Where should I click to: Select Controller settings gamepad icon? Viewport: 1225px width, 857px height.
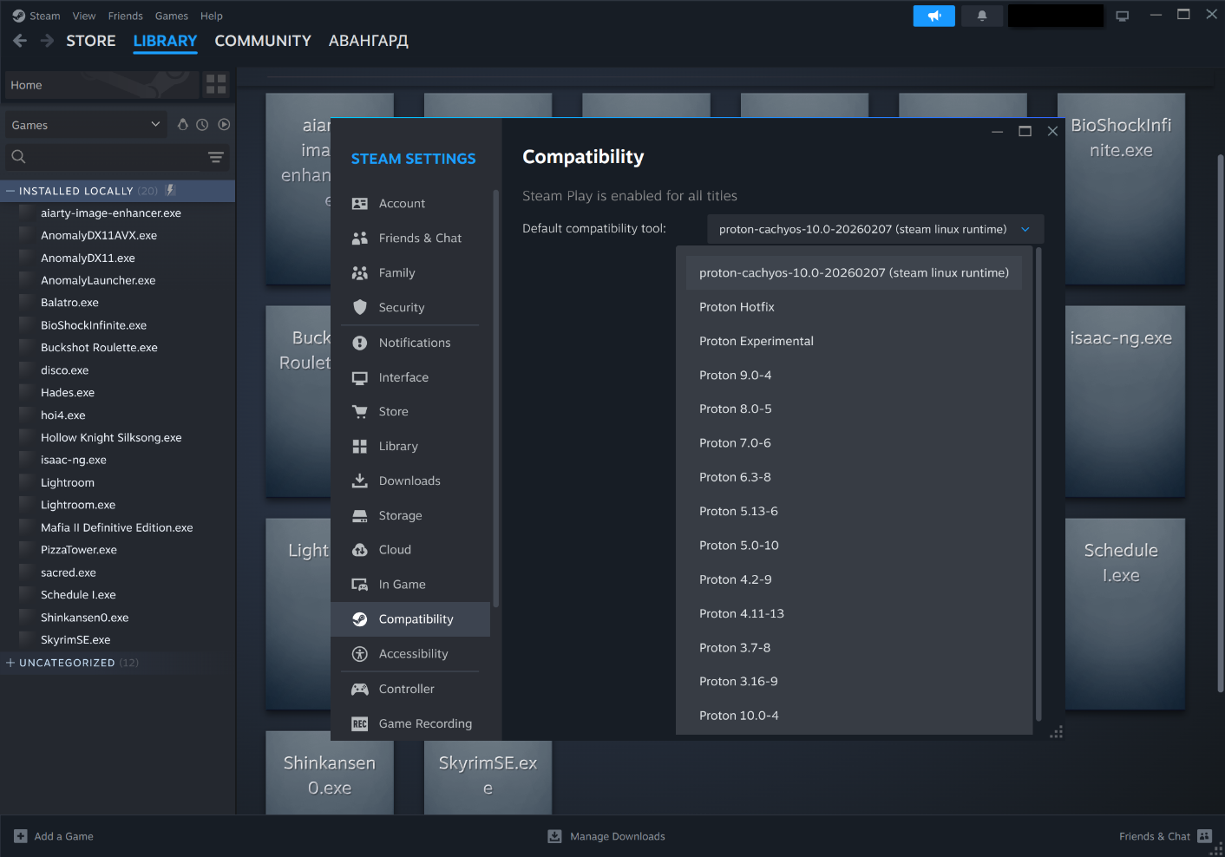click(x=360, y=689)
